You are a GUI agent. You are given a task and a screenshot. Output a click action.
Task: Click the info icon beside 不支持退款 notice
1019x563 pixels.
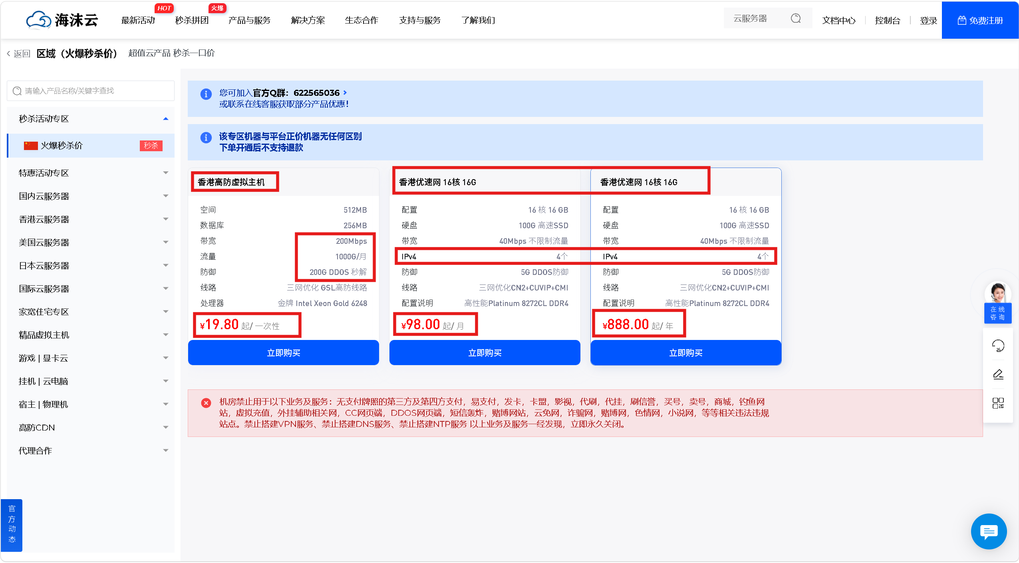(x=206, y=138)
